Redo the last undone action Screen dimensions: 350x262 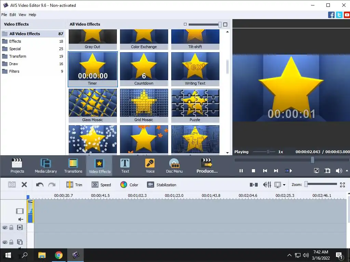pos(52,185)
